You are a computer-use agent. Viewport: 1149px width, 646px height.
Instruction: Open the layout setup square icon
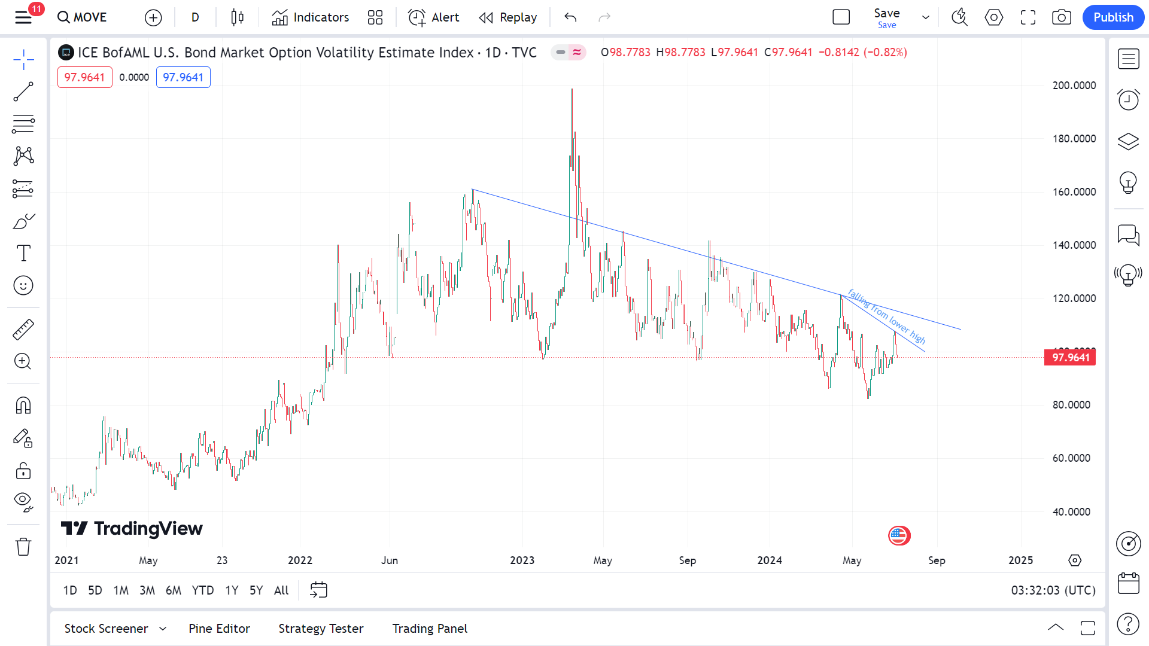pyautogui.click(x=841, y=17)
